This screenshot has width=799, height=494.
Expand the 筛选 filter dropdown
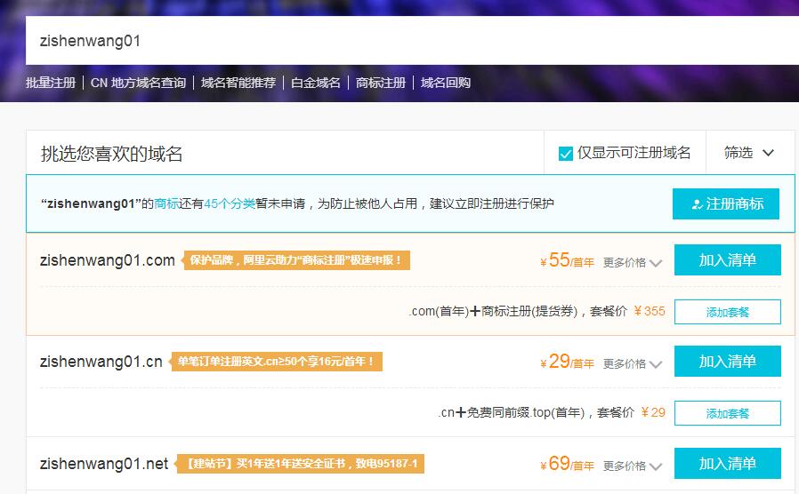pos(749,152)
